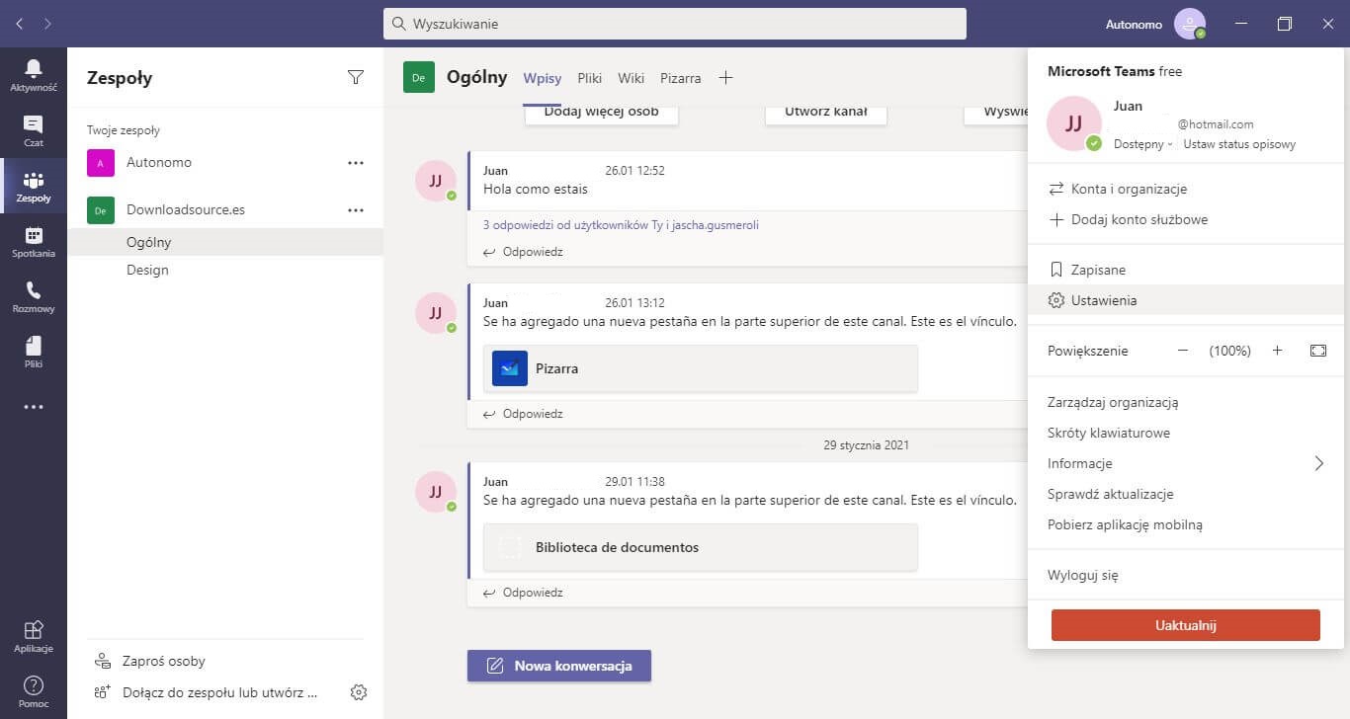The width and height of the screenshot is (1350, 719).
Task: Click Dodaj więcej osób button
Action: click(601, 114)
